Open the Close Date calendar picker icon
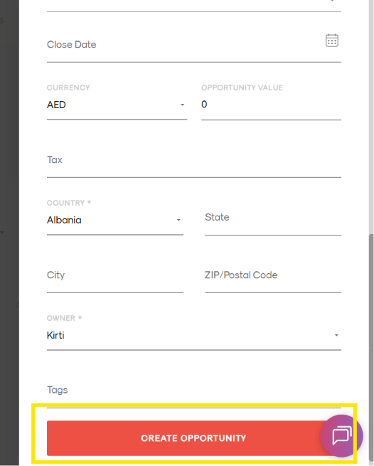 click(x=332, y=40)
